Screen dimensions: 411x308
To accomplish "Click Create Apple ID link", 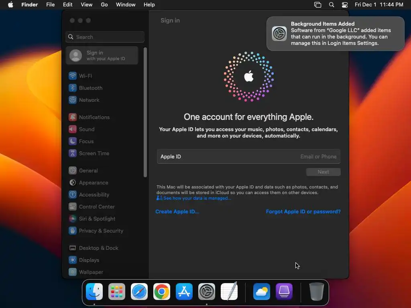I will 177,212.
